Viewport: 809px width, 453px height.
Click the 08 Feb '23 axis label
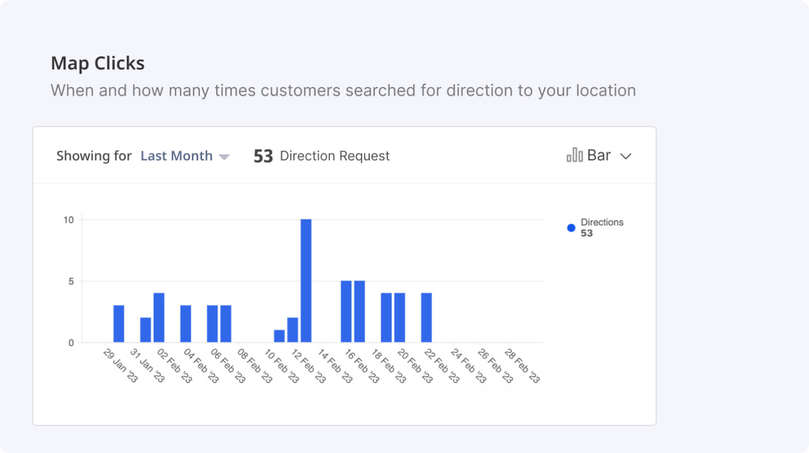click(x=255, y=366)
